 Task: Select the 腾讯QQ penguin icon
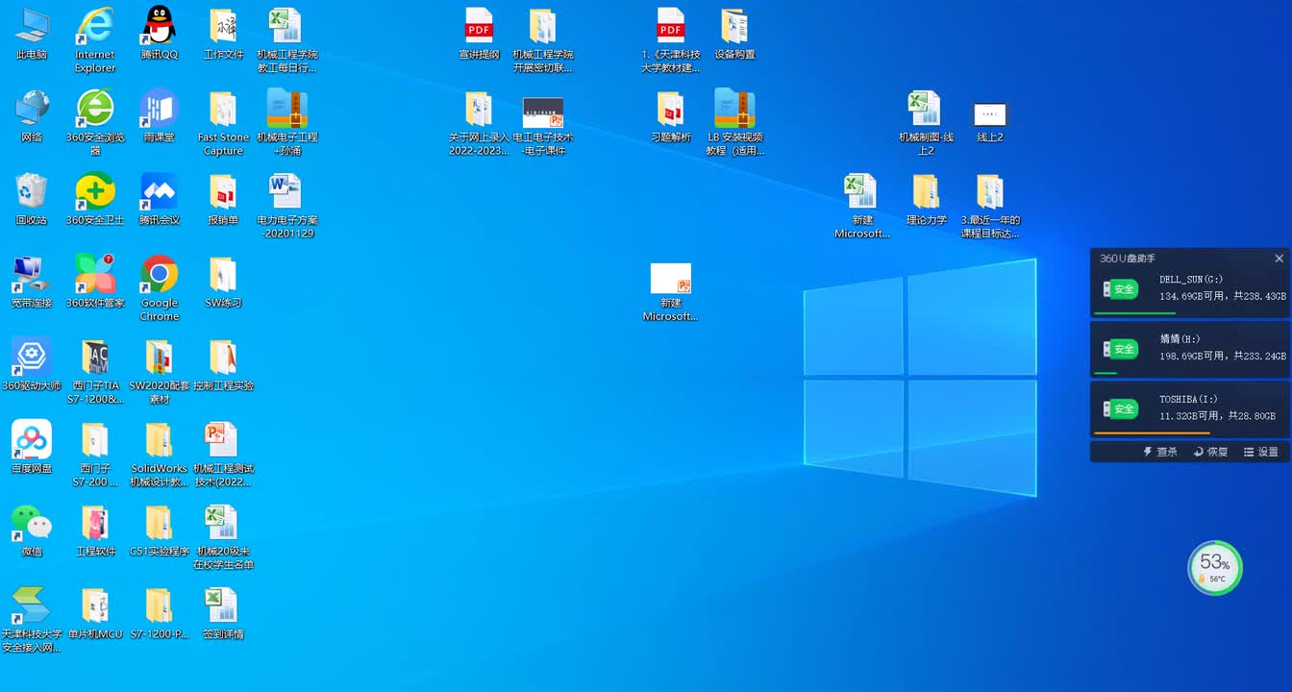(x=159, y=35)
